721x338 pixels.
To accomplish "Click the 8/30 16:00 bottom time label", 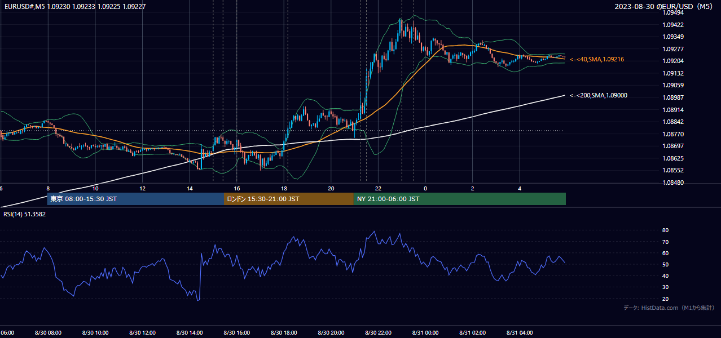I will click(237, 332).
